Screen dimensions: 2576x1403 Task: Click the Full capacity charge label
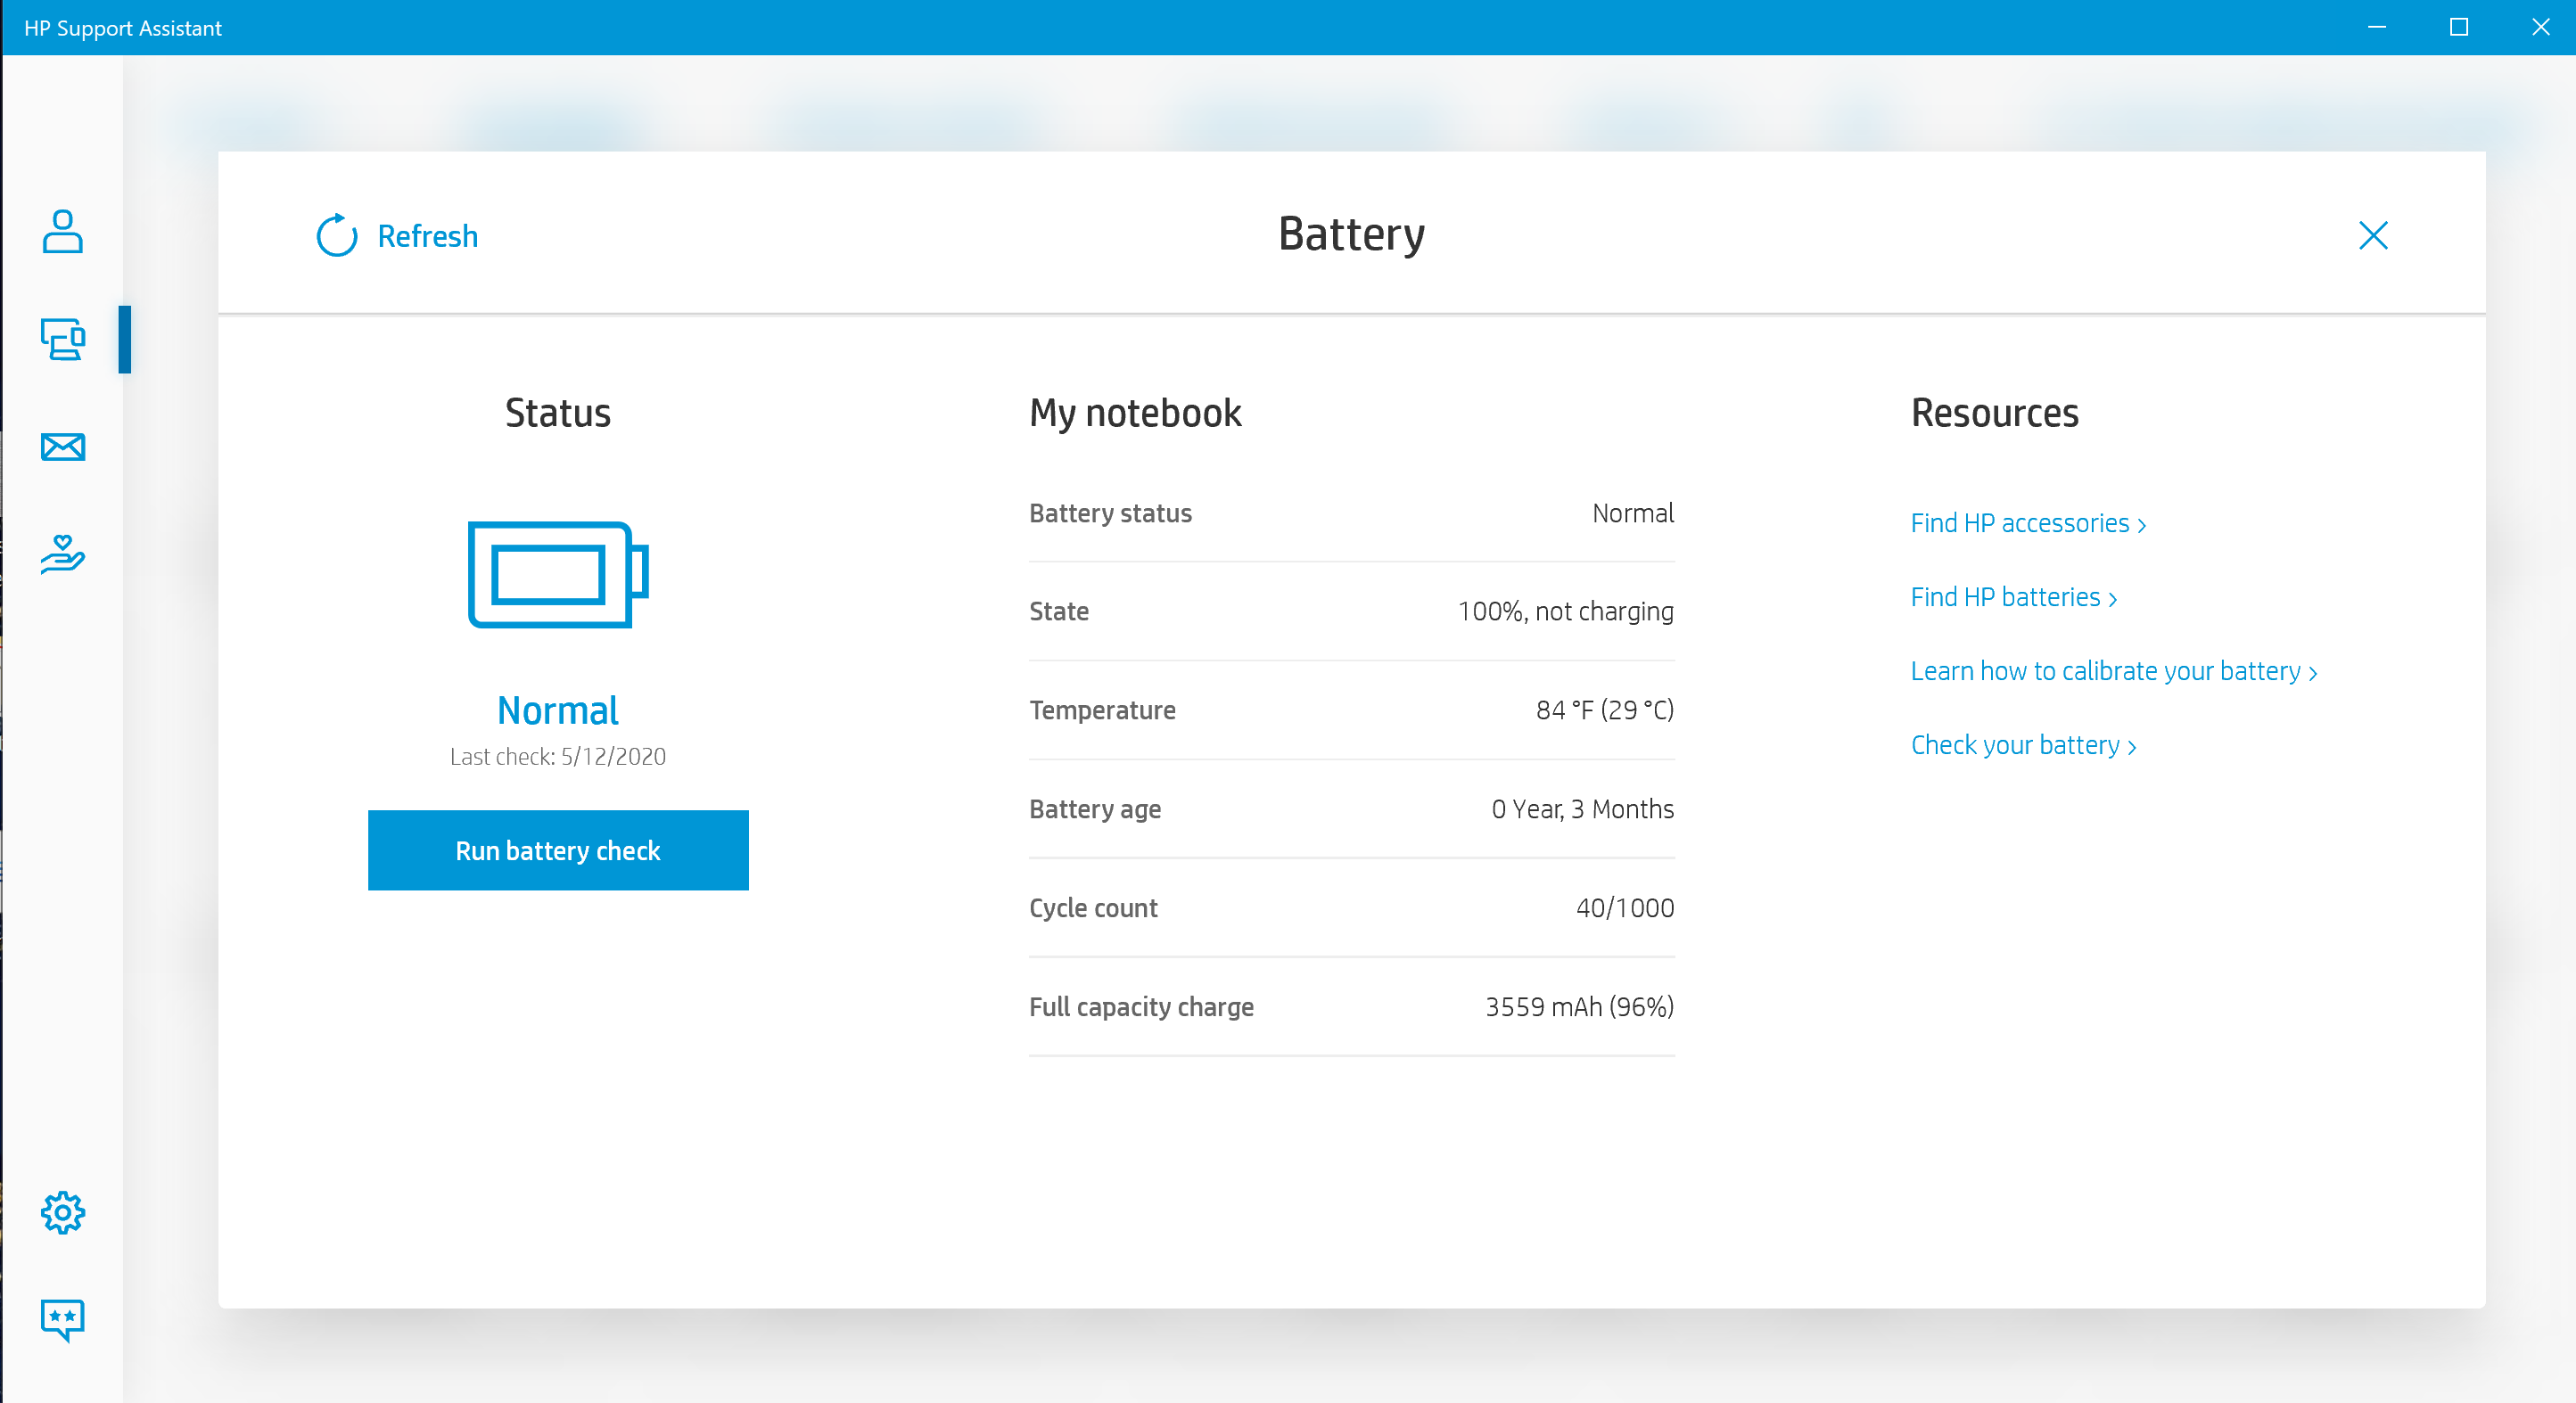coord(1141,1007)
